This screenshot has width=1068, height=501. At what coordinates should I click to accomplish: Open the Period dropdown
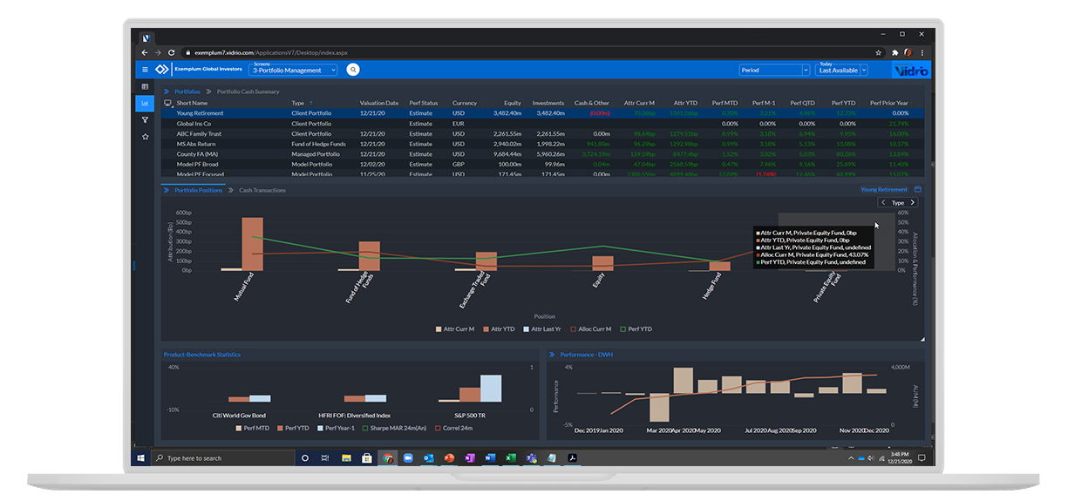772,70
